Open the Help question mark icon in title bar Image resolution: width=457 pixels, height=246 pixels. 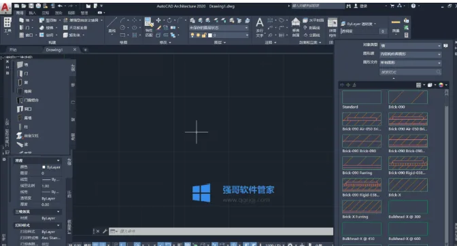[x=413, y=6]
